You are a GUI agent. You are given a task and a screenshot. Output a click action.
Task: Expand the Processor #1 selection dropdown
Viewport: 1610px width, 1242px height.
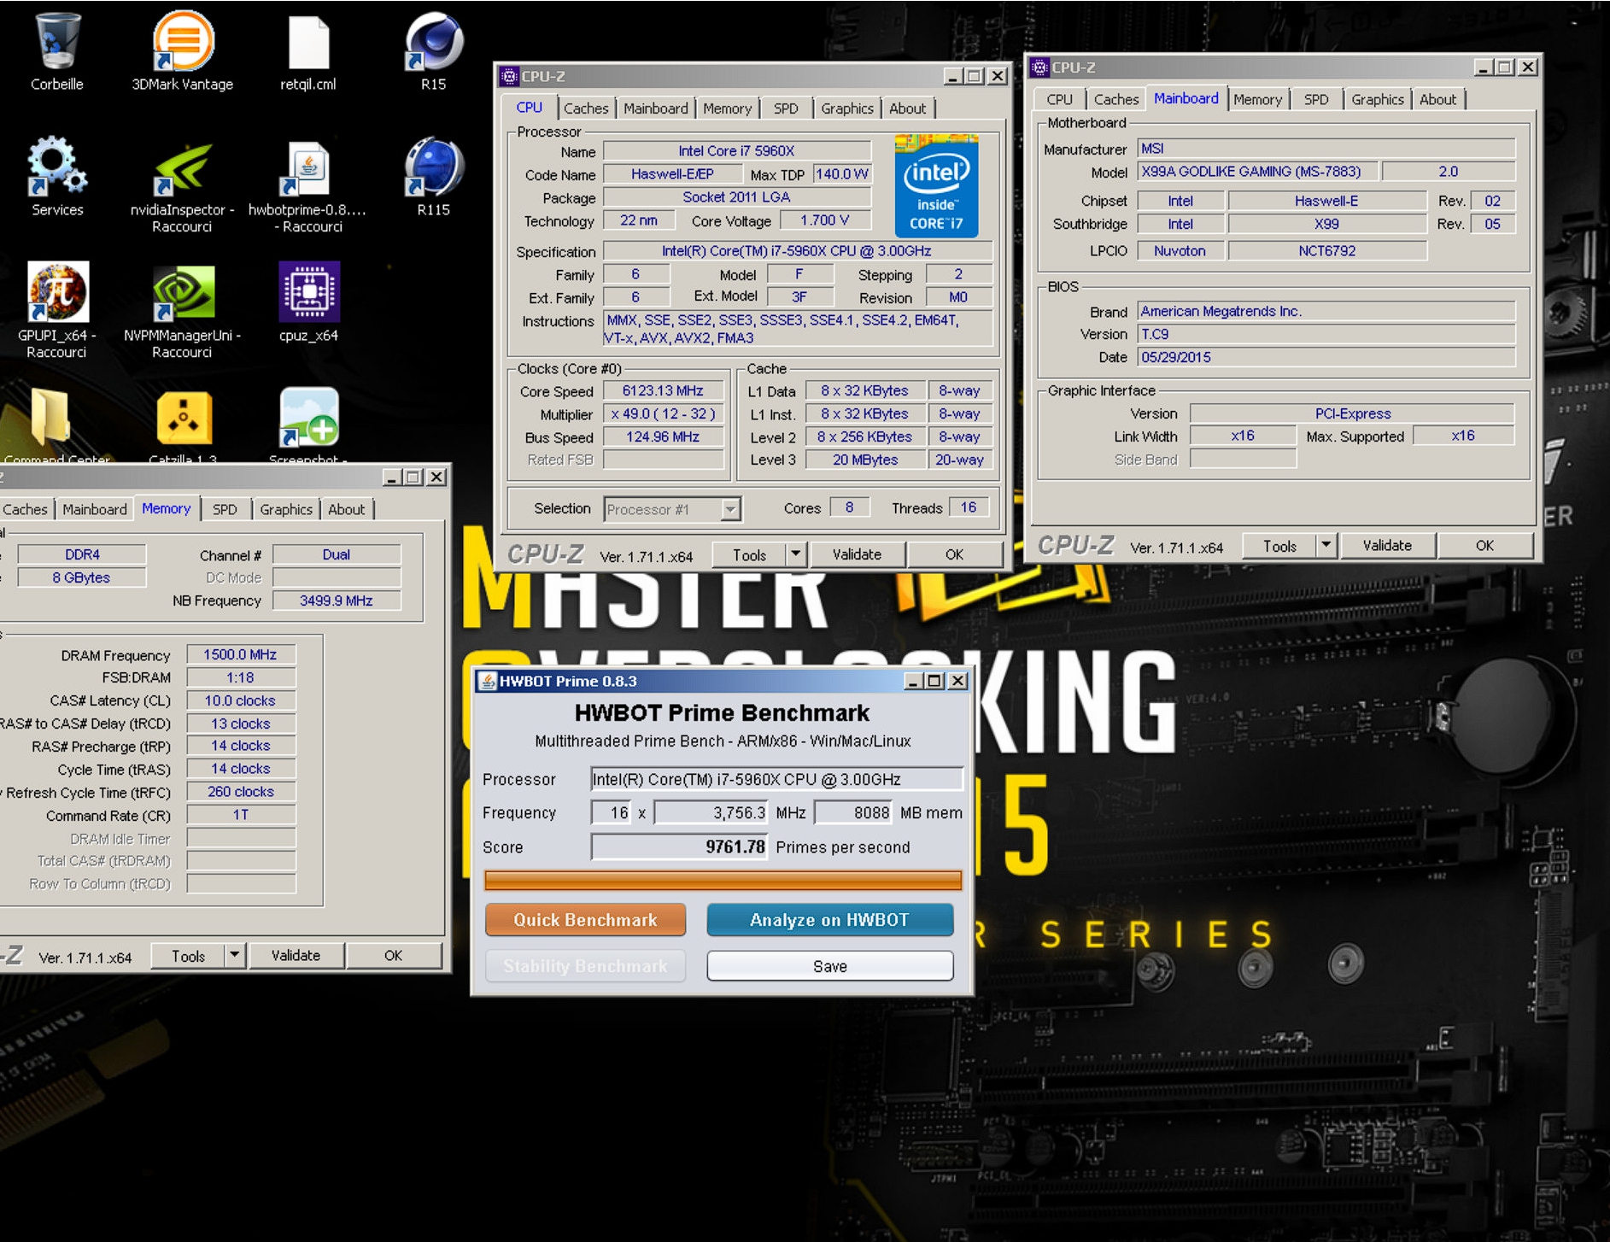[730, 510]
